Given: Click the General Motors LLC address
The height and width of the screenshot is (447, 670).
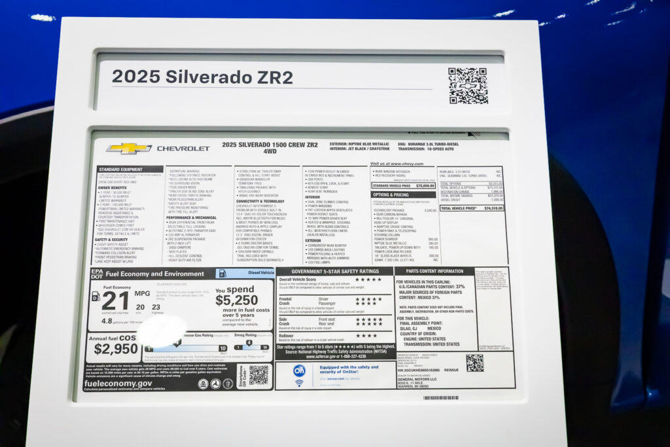Looking at the screenshot, I should [x=417, y=383].
